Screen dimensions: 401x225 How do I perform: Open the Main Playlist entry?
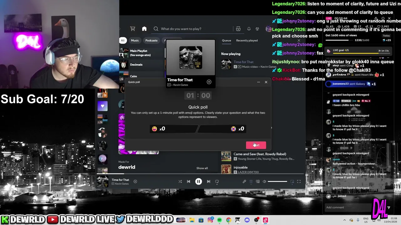click(142, 53)
